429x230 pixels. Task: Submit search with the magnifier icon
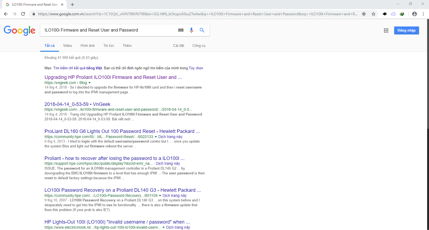point(202,30)
